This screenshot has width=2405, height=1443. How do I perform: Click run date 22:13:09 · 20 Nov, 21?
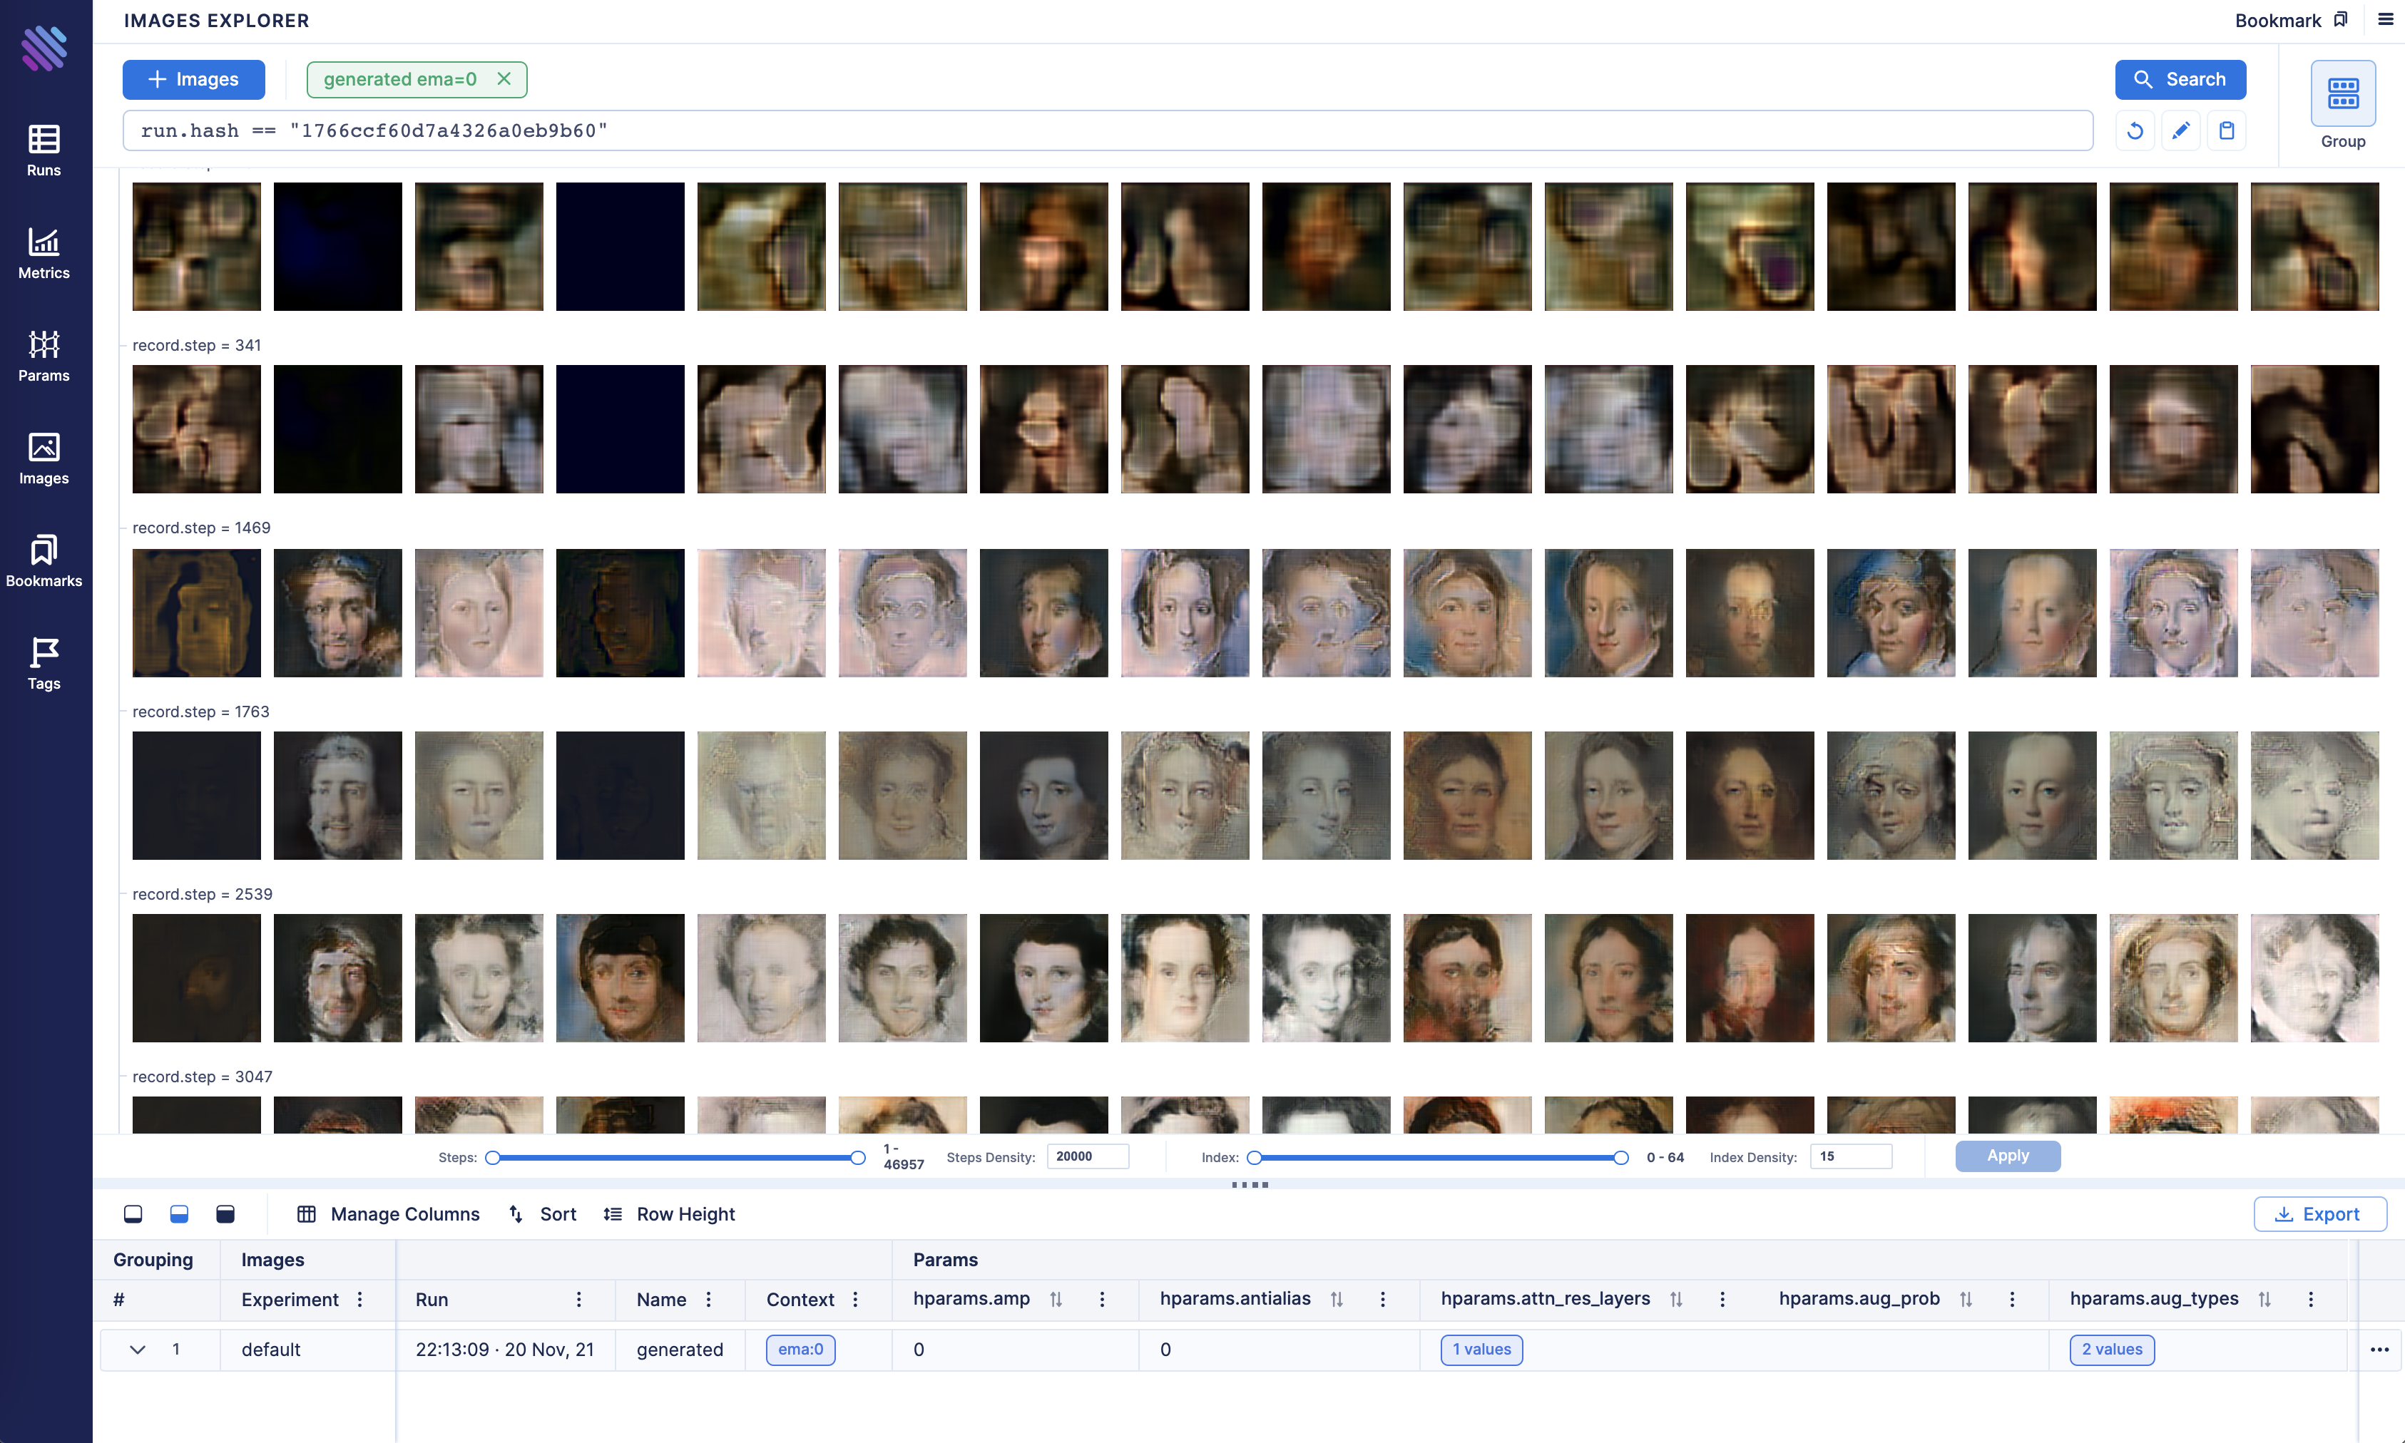point(505,1350)
